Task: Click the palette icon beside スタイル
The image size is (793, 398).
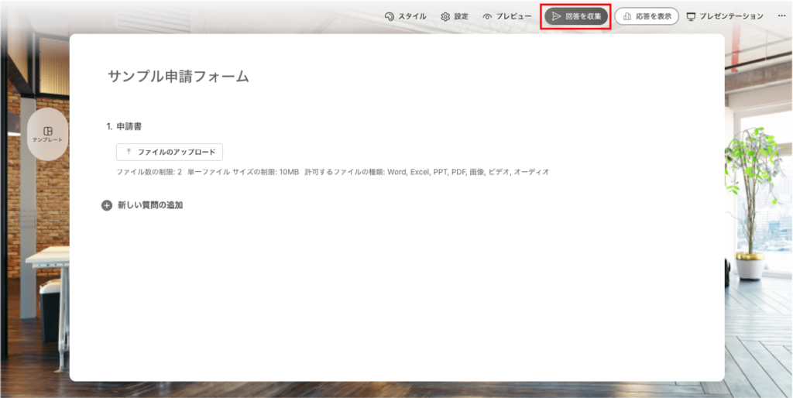Action: click(x=390, y=16)
